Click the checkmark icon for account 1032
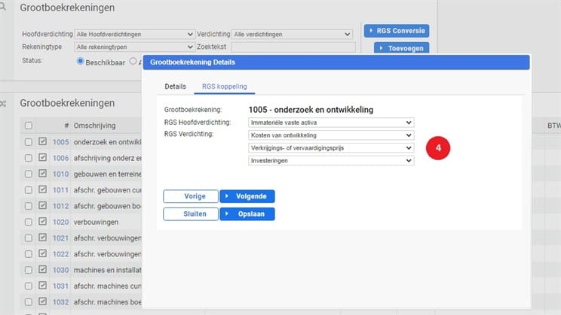 coord(42,301)
